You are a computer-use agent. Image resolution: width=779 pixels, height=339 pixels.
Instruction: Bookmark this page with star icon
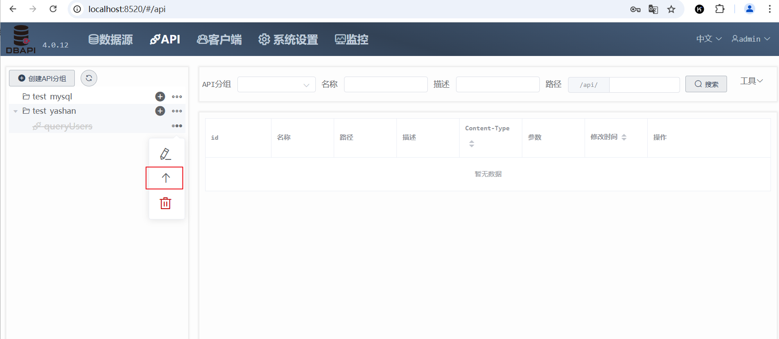click(671, 9)
